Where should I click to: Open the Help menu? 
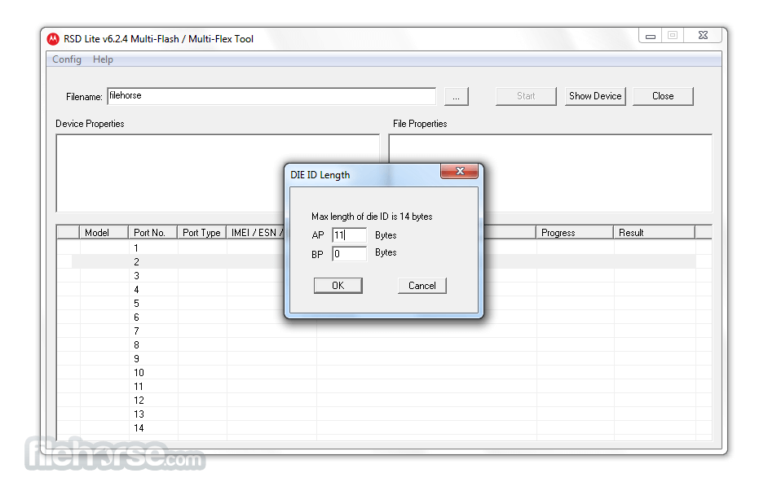point(103,59)
